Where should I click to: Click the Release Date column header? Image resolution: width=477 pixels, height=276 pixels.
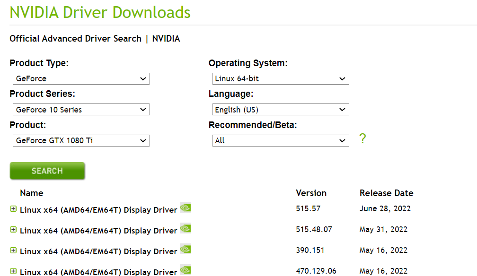386,193
